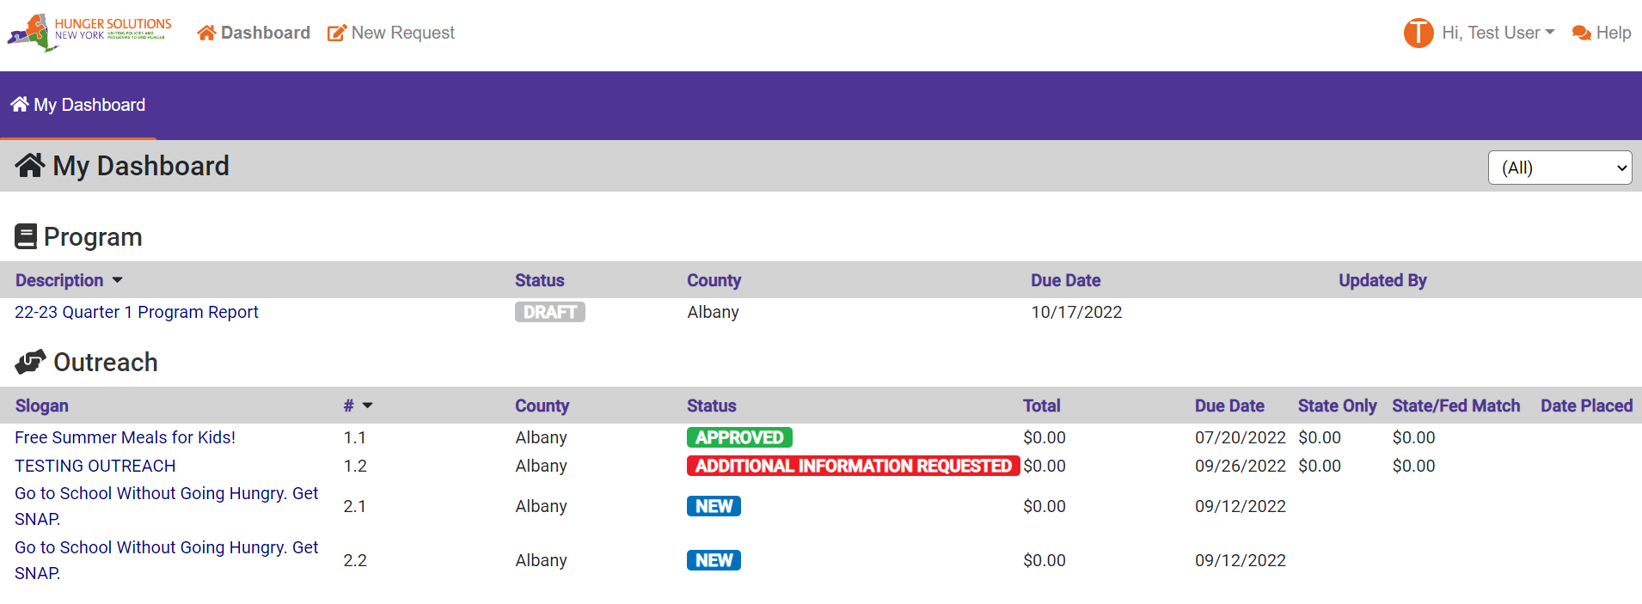Open the (All) filter dropdown

(x=1559, y=168)
